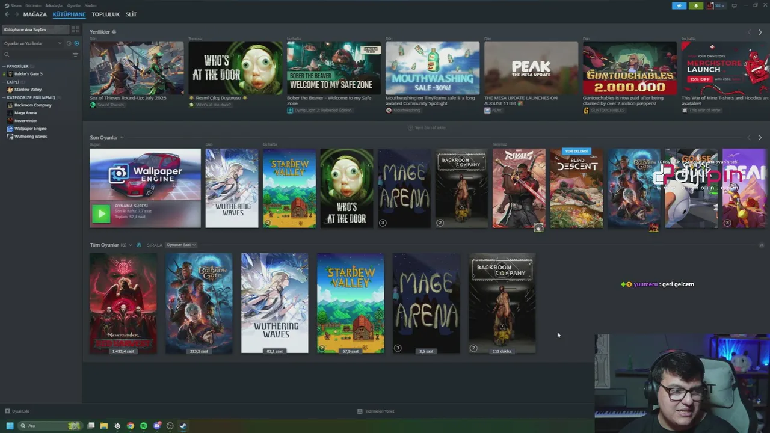The height and width of the screenshot is (433, 770).
Task: Open Sea of Thieves Round-Up news
Action: [137, 68]
